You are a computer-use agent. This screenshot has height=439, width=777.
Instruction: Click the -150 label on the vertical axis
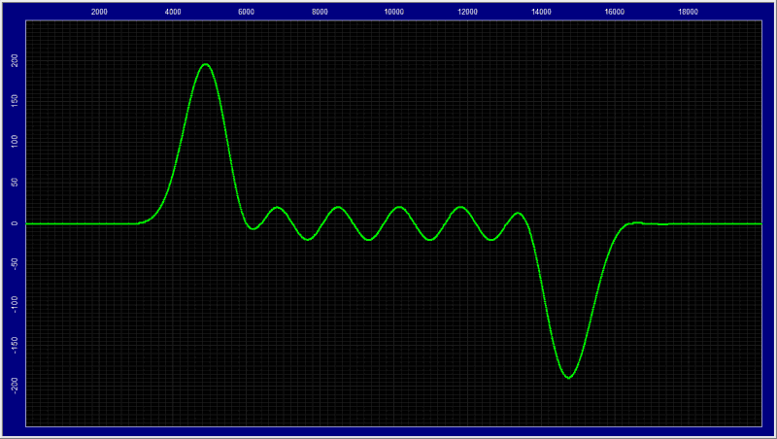tap(15, 345)
